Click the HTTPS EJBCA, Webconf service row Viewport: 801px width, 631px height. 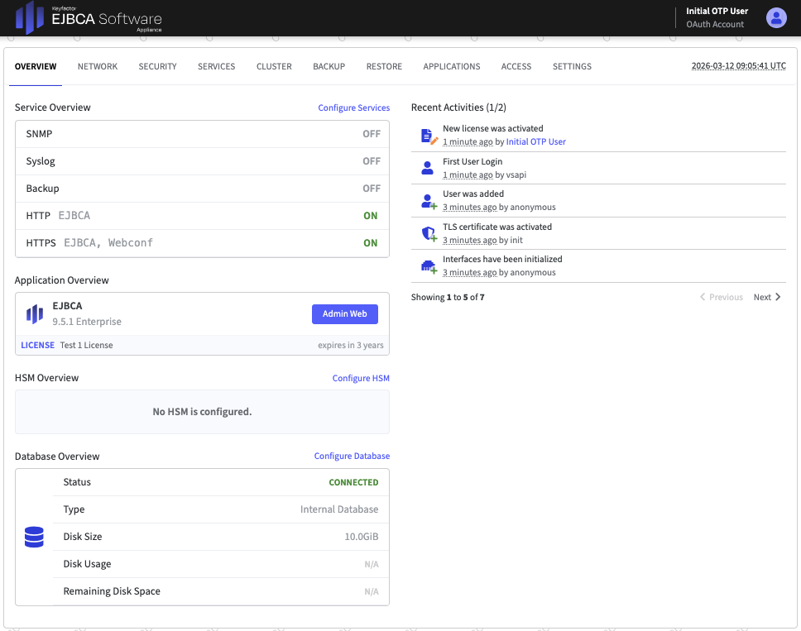pyautogui.click(x=202, y=243)
